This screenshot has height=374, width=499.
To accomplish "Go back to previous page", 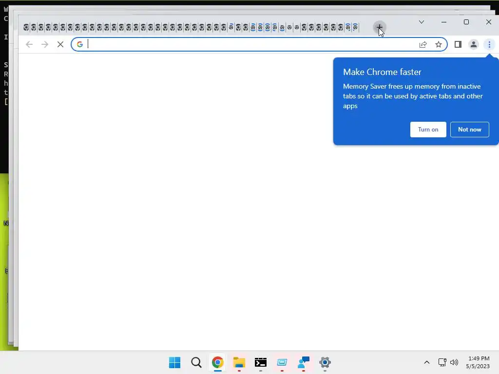I will (29, 44).
